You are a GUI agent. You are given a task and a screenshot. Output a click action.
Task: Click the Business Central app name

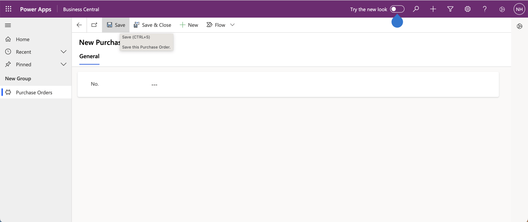point(81,9)
